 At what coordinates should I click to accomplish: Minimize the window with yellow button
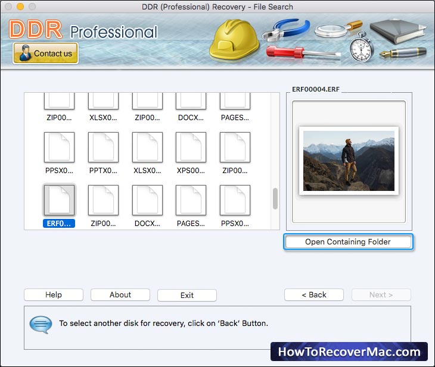pos(20,7)
